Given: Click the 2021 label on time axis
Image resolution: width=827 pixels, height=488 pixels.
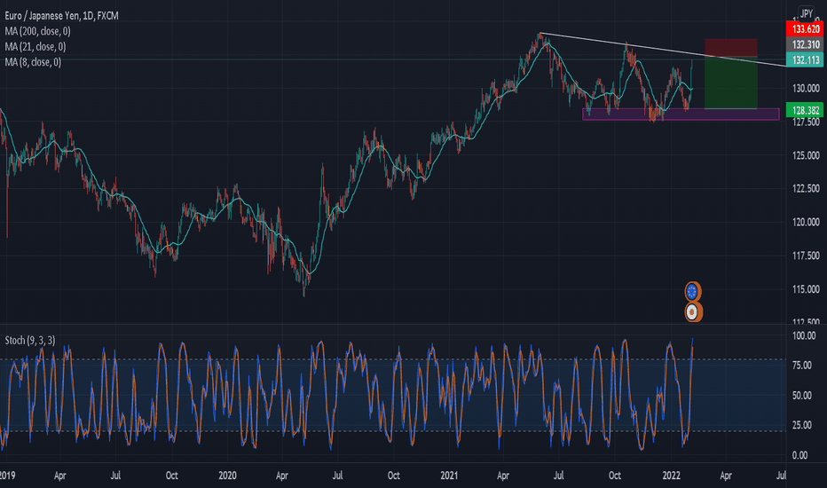Looking at the screenshot, I should point(449,476).
